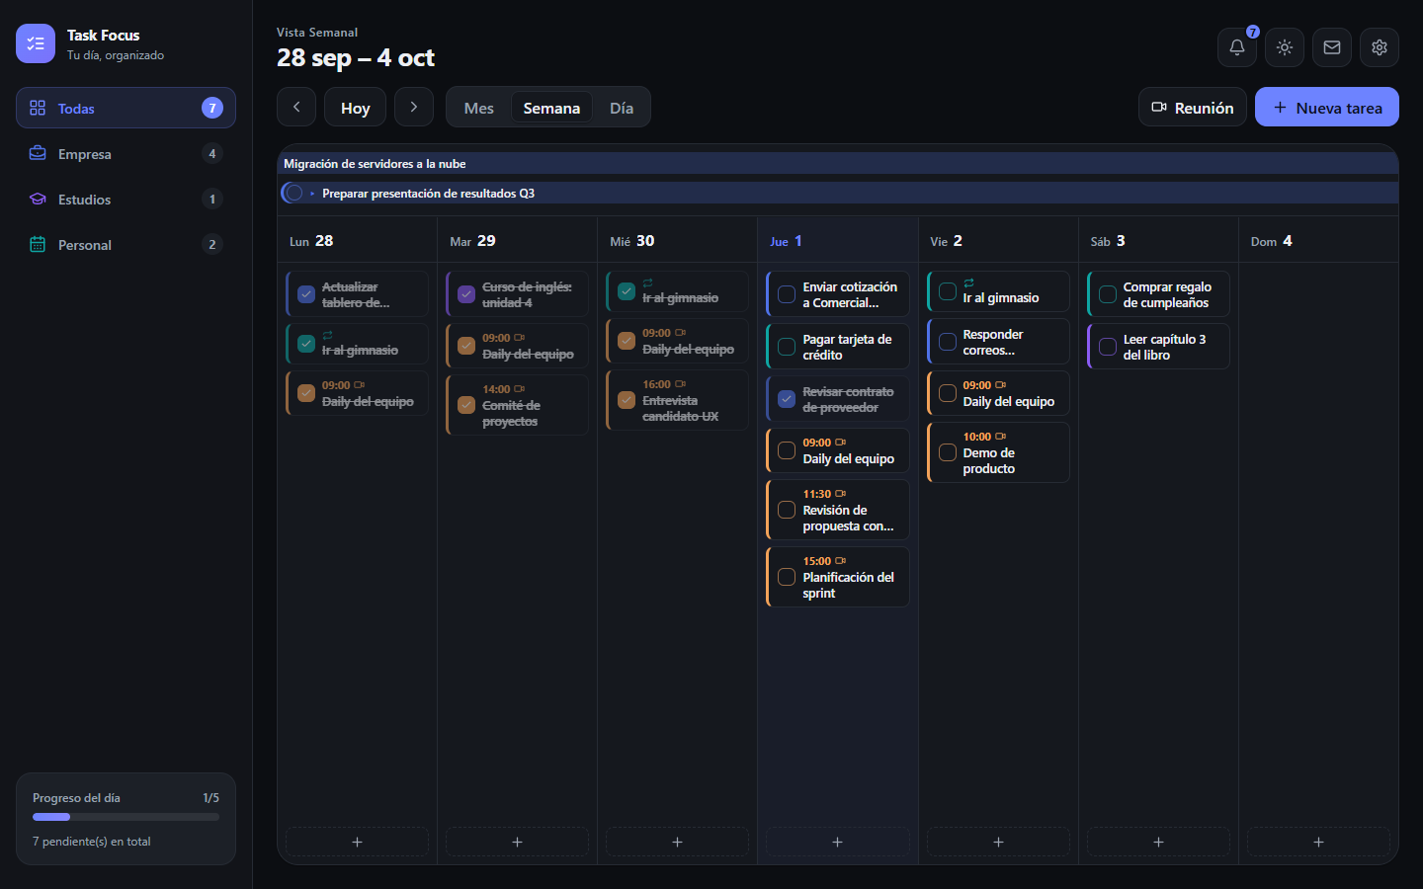The height and width of the screenshot is (889, 1423).
Task: Click the Progreso del día progress bar
Action: 126,817
